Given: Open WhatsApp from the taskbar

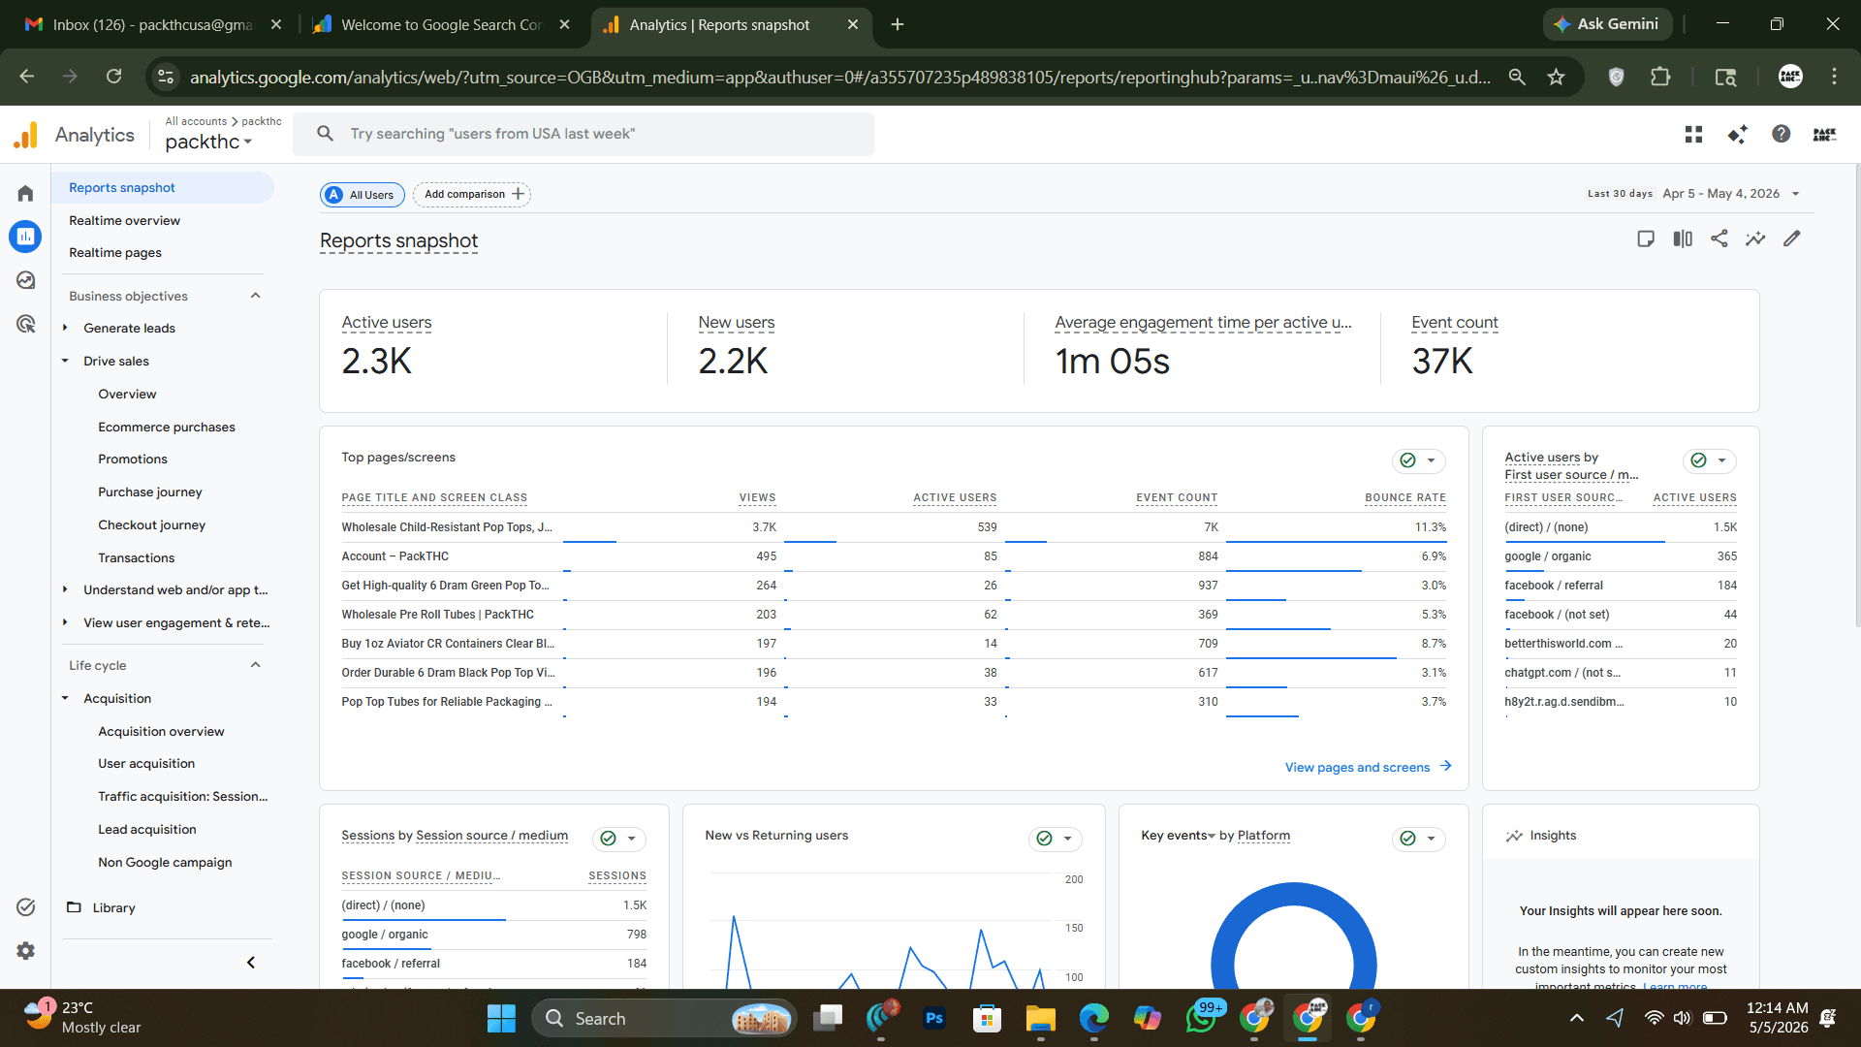Looking at the screenshot, I should click(x=1201, y=1018).
